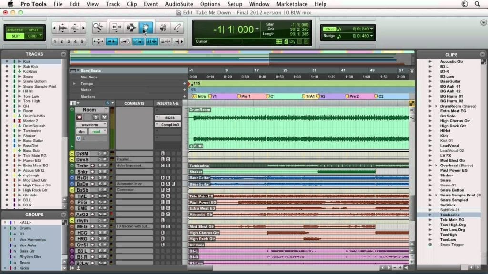Toggle visibility dot for Kick track

[7, 61]
